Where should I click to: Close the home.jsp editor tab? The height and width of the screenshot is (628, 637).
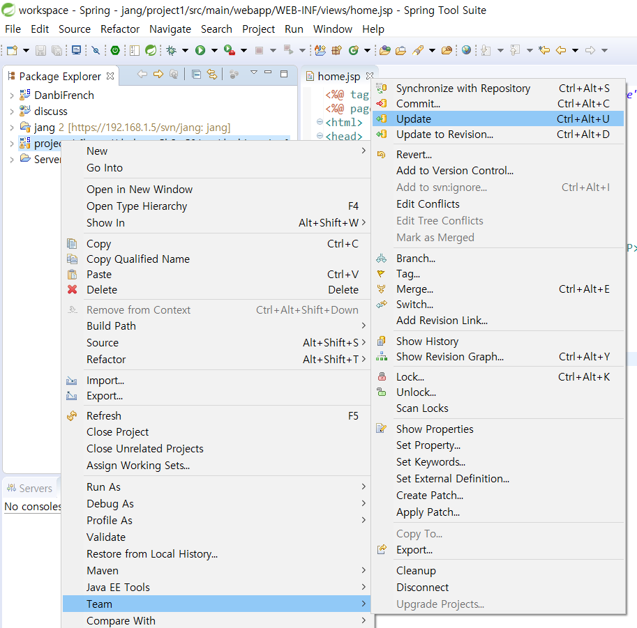[369, 76]
